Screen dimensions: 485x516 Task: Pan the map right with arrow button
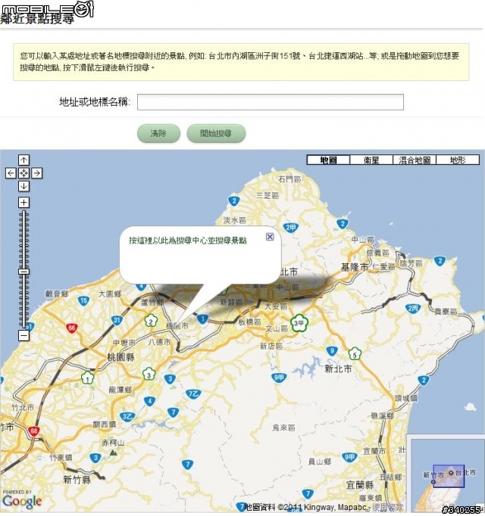37,173
